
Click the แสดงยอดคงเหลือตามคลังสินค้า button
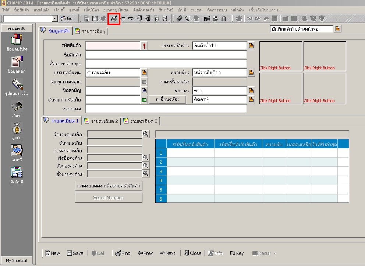(109, 186)
